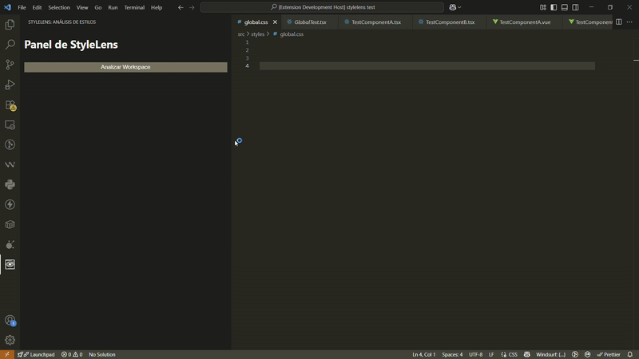Open the Terminal menu

coord(134,7)
